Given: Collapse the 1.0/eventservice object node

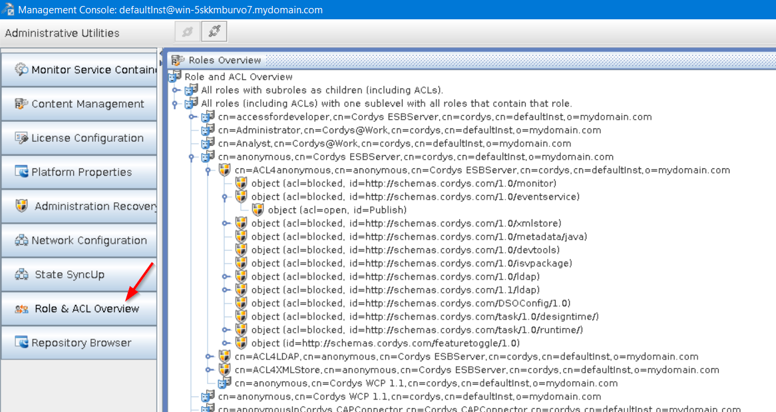Looking at the screenshot, I should point(225,198).
